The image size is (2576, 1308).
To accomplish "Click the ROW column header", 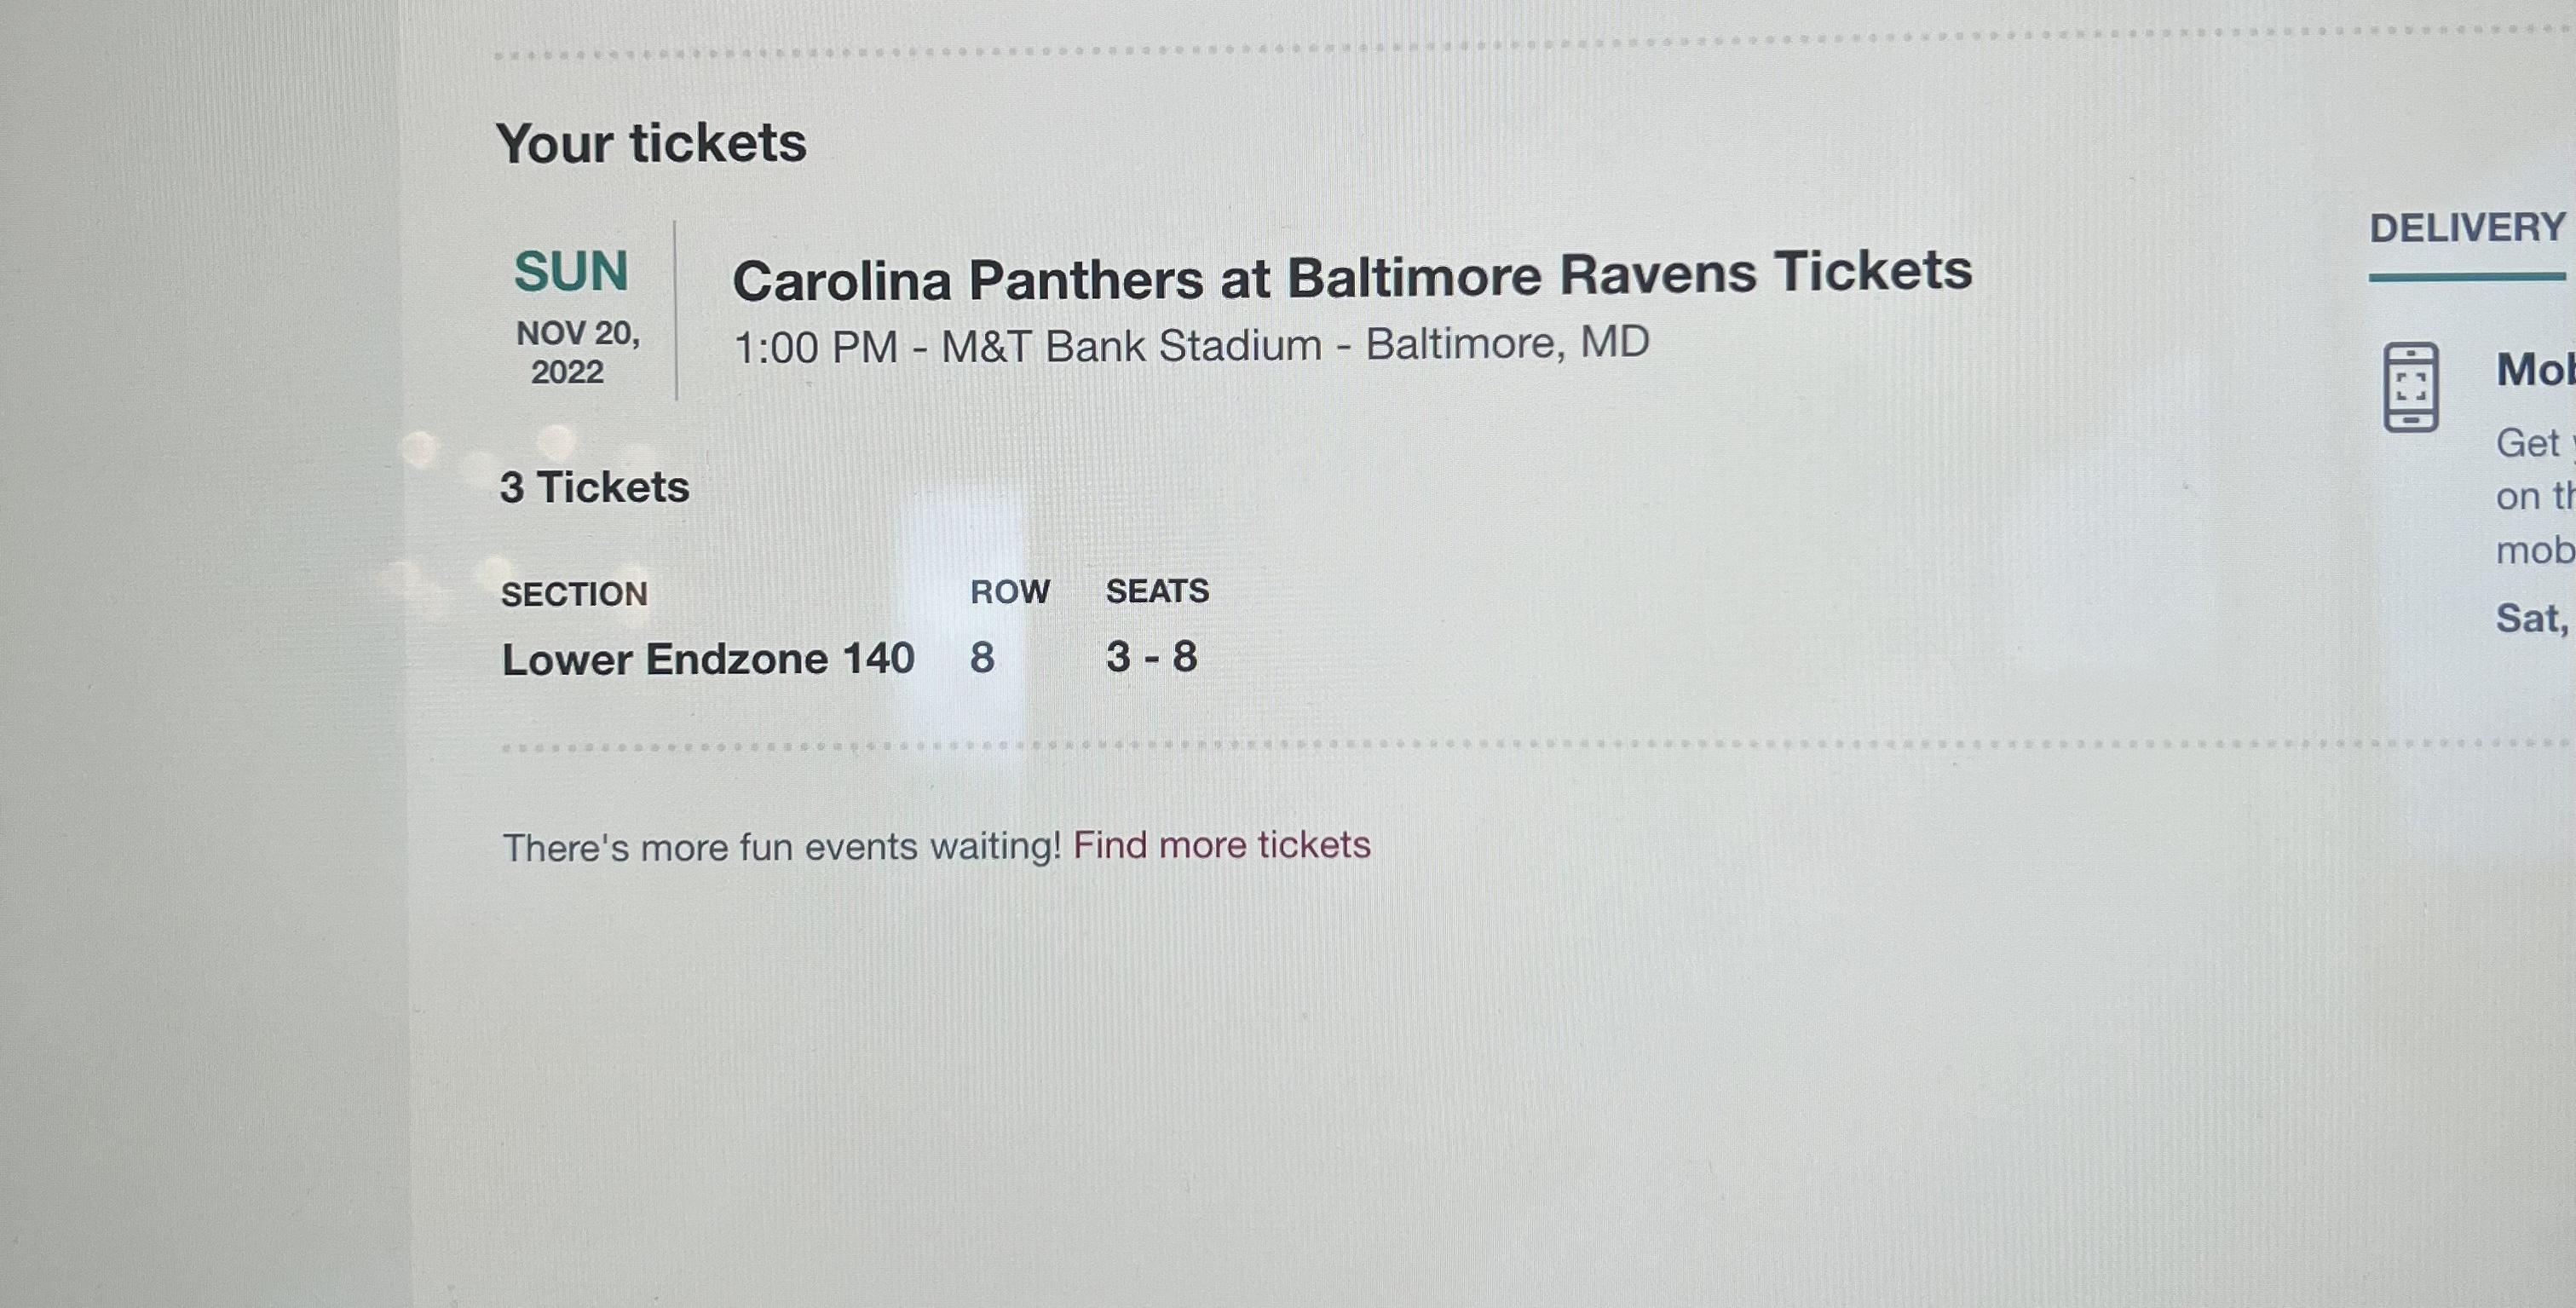I will (1010, 592).
